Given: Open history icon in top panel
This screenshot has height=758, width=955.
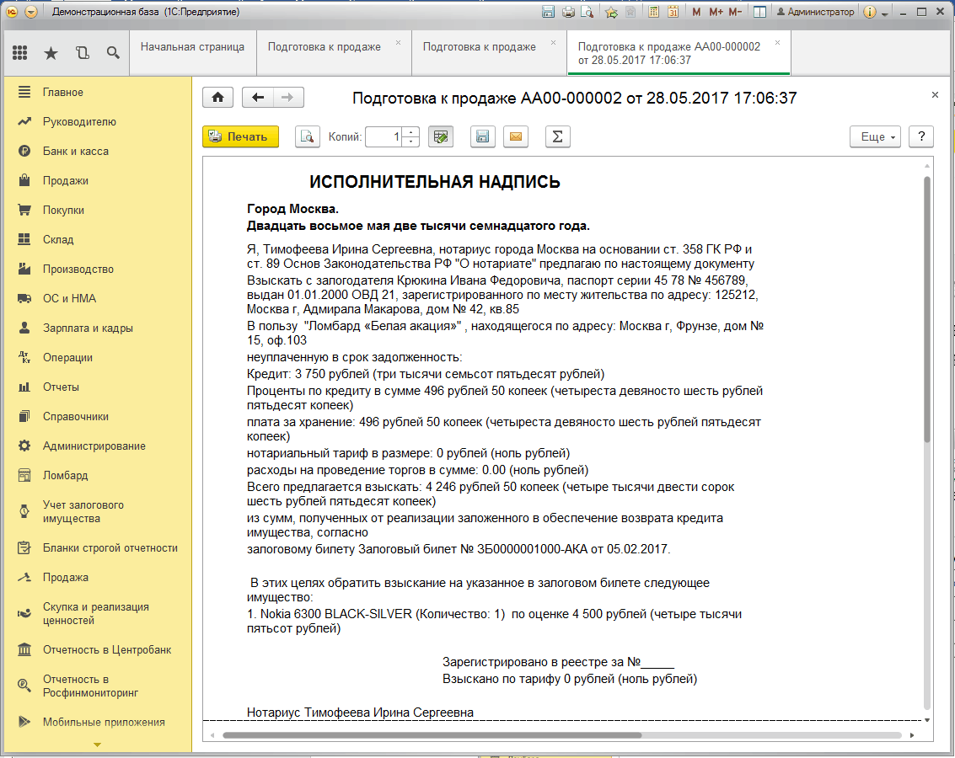Looking at the screenshot, I should [83, 53].
